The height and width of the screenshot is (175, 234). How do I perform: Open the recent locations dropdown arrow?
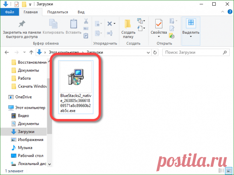click(x=24, y=52)
